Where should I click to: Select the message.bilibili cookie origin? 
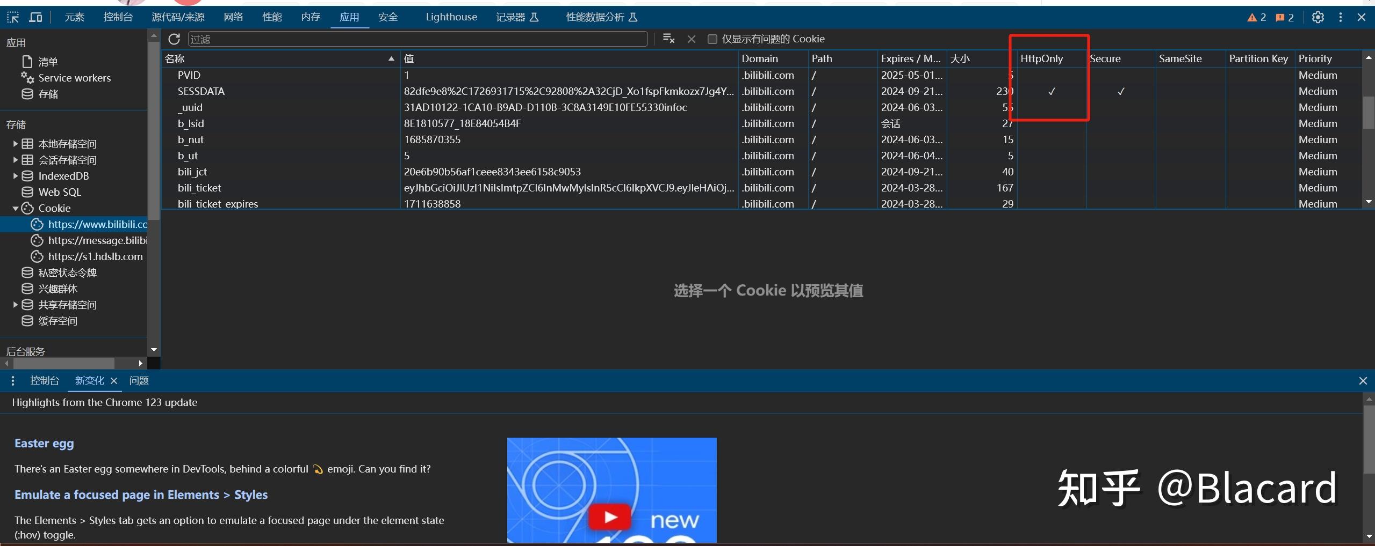(97, 240)
